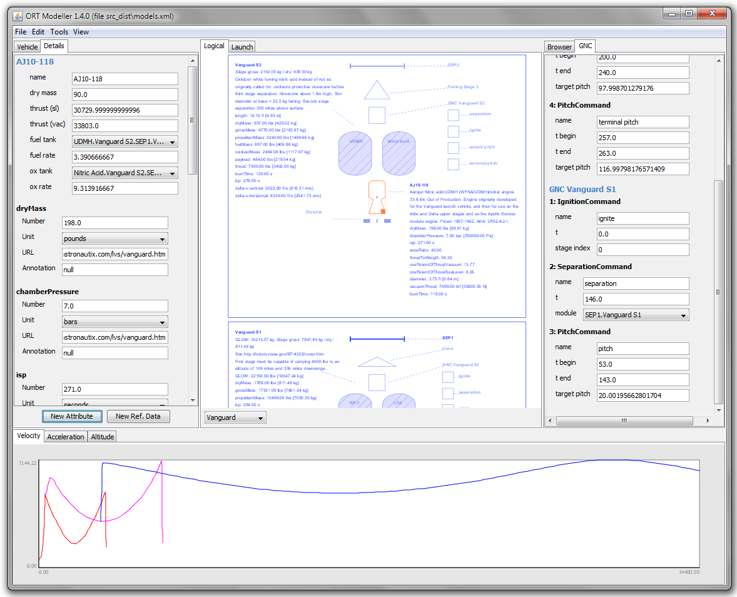Click the New Ref. Data button
Viewport: 737px width, 597px height.
[x=138, y=416]
